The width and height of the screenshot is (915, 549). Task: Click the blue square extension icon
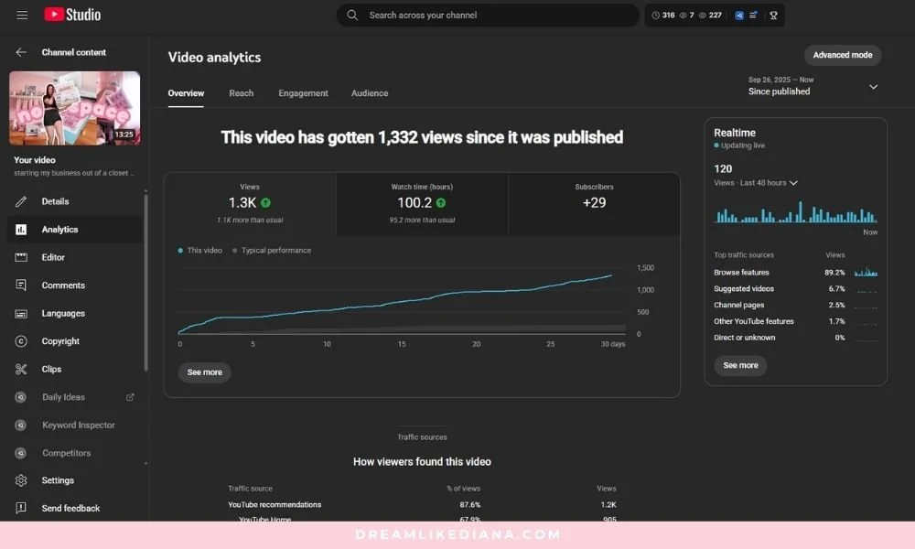point(738,16)
